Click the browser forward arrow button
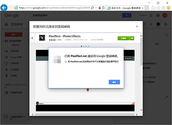The width and height of the screenshot is (172, 125). coord(10,8)
